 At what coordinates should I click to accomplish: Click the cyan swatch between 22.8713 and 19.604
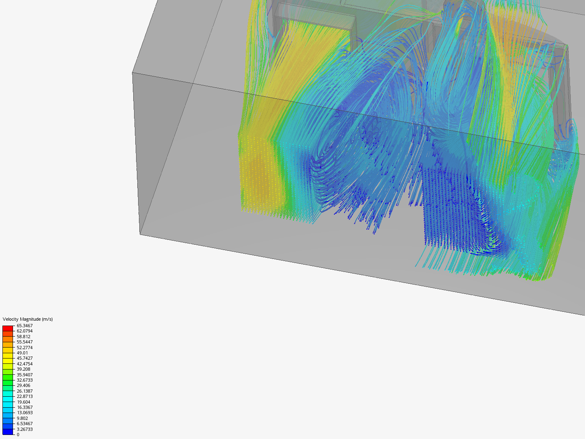point(8,399)
